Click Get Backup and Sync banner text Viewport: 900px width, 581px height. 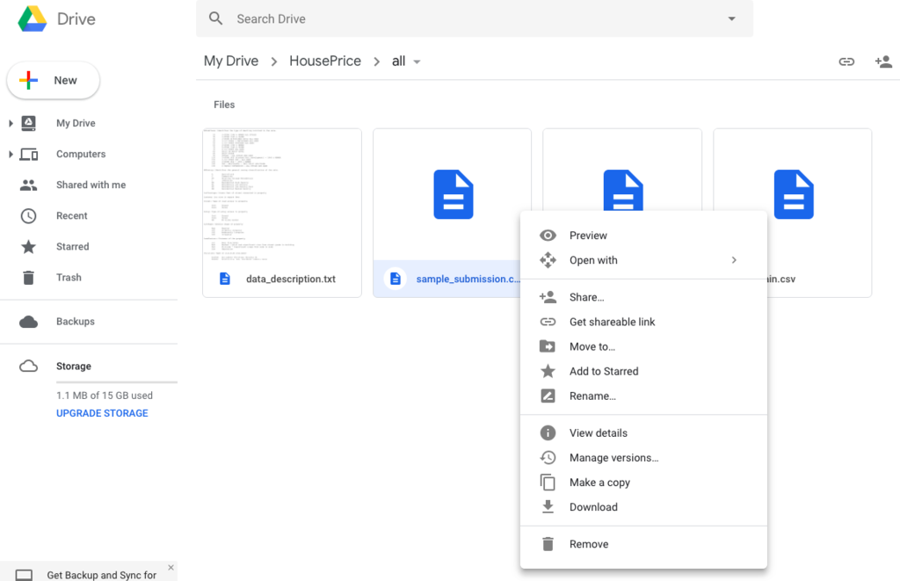click(x=102, y=575)
